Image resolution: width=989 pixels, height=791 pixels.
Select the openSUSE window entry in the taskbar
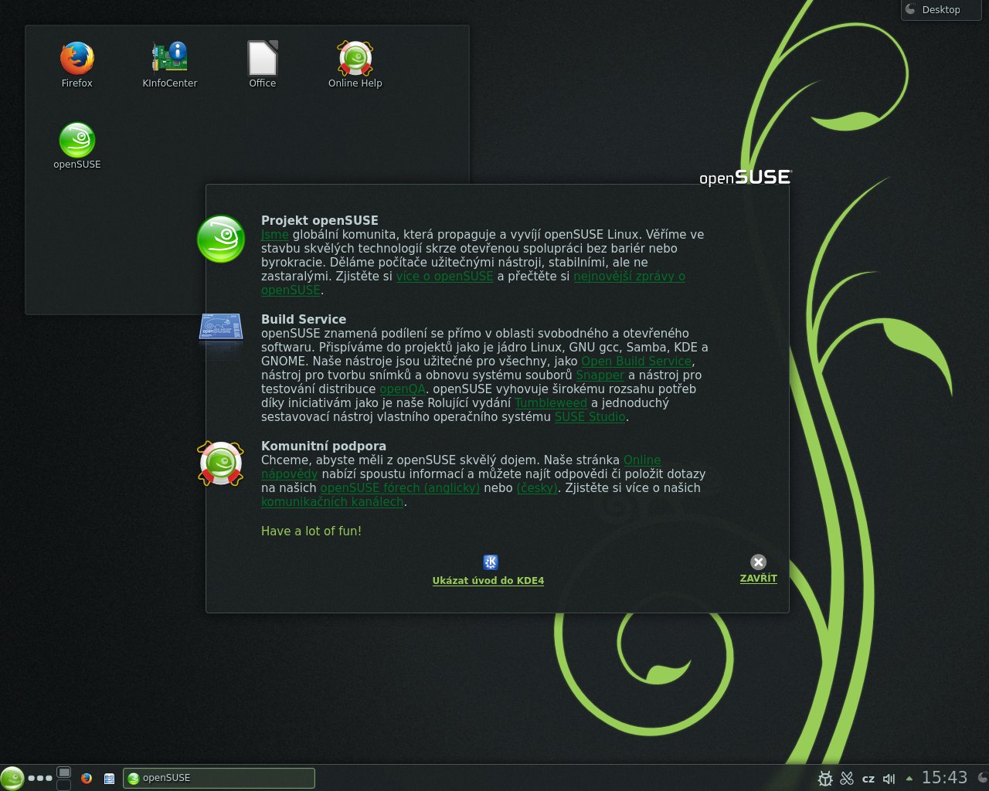[x=219, y=778]
